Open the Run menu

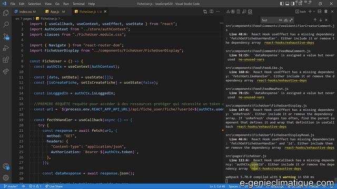click(66, 4)
